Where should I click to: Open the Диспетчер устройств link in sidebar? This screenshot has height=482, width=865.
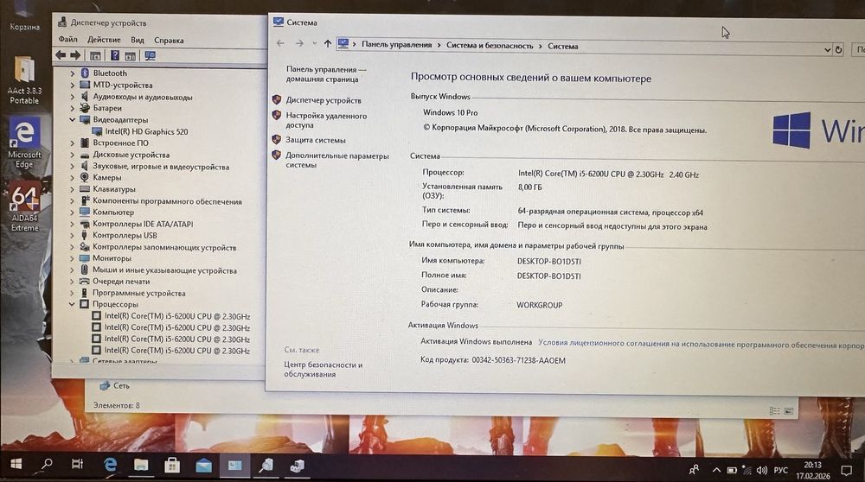(x=324, y=100)
